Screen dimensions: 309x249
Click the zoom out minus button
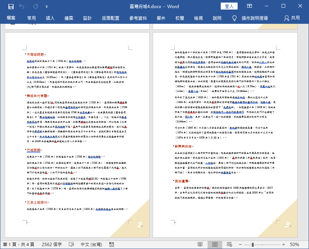pyautogui.click(x=240, y=245)
